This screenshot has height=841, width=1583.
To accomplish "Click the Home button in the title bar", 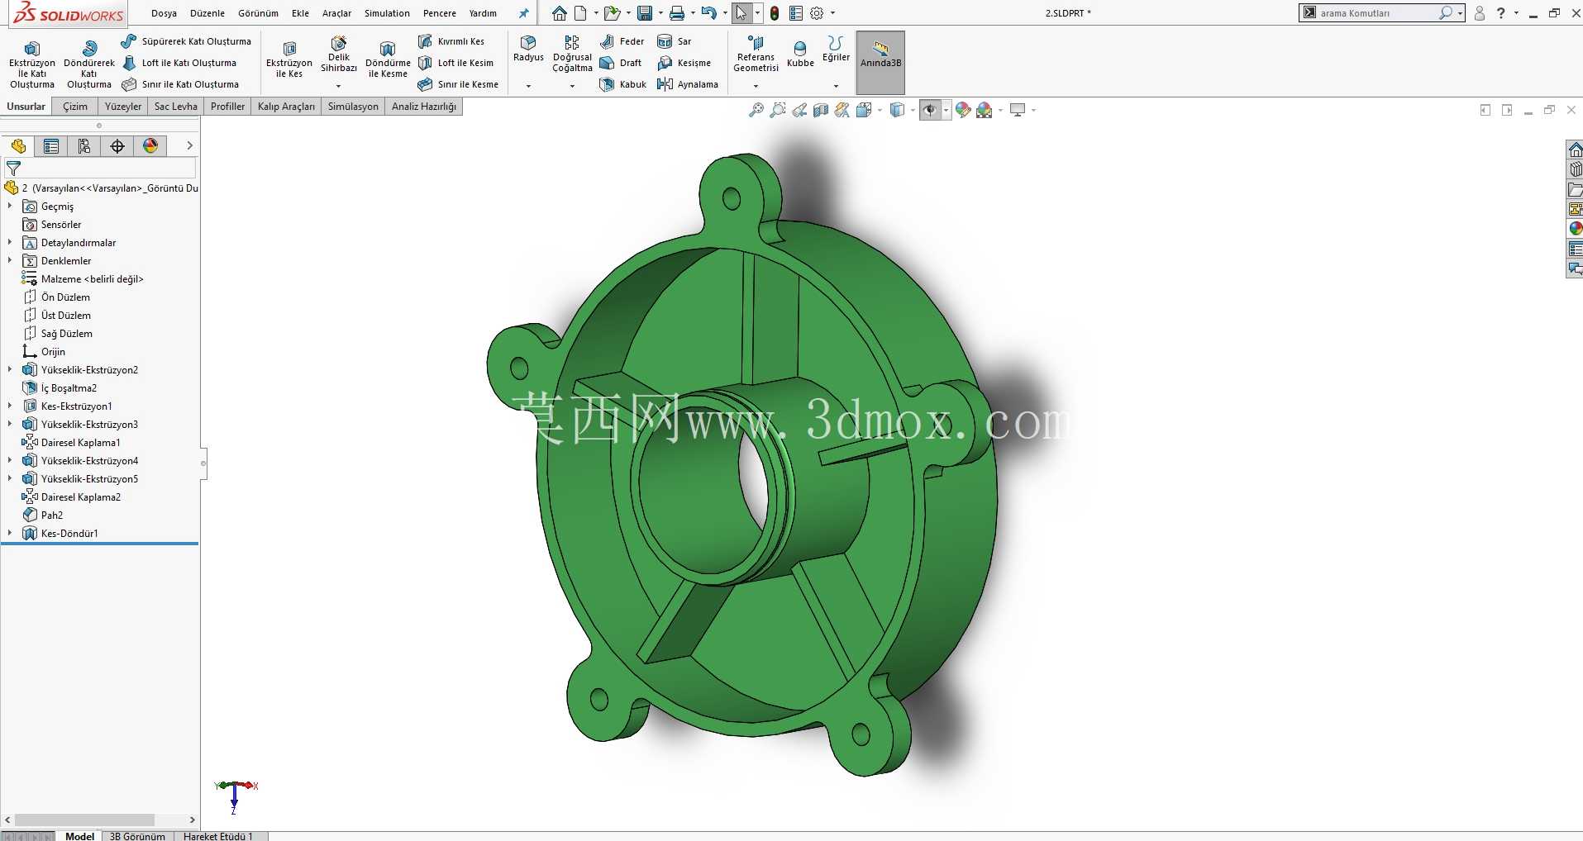I will 560,13.
